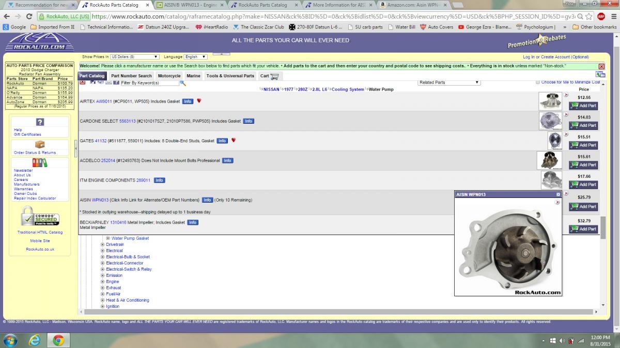Open the Language dropdown
Viewport: 620px width, 348px height.
point(195,57)
